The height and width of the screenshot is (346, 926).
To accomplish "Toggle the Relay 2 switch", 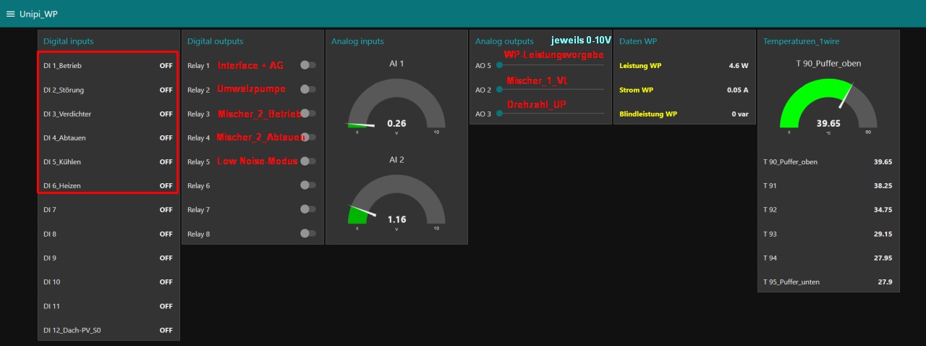I will tap(307, 89).
